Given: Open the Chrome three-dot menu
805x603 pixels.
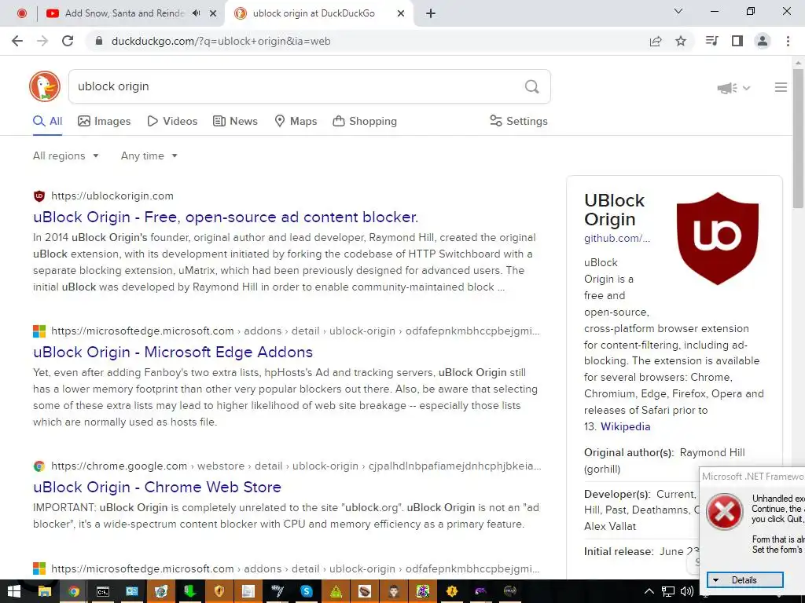Looking at the screenshot, I should pyautogui.click(x=788, y=41).
